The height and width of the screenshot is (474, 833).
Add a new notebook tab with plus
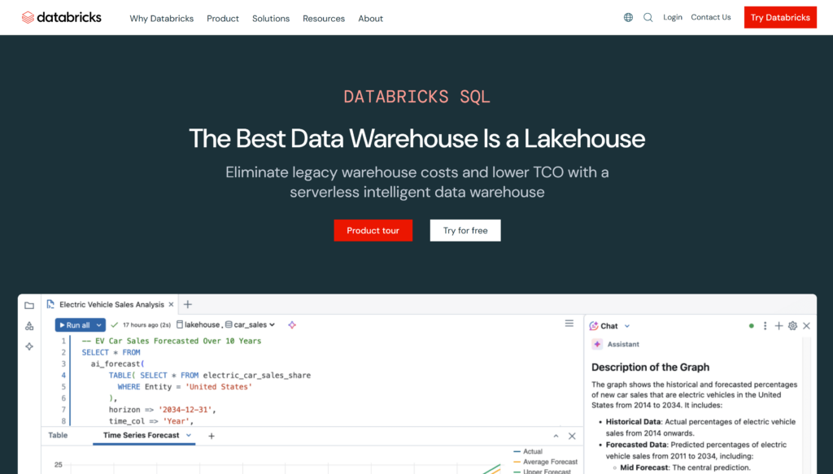[x=187, y=303]
